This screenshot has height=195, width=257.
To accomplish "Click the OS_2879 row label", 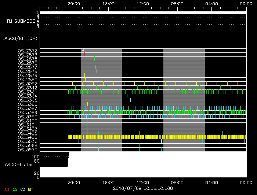I will [x=28, y=76].
